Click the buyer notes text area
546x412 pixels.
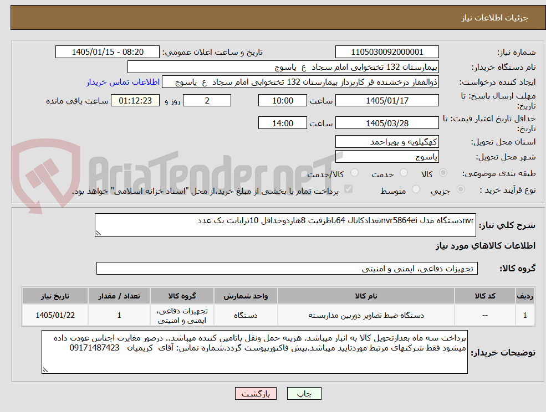click(x=254, y=352)
